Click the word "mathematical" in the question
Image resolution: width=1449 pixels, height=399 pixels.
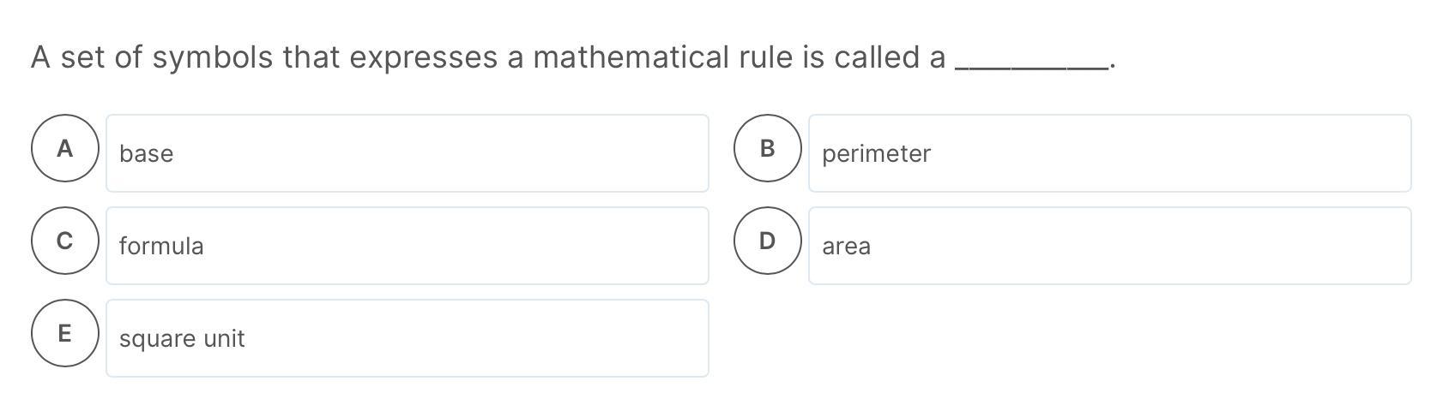point(631,57)
